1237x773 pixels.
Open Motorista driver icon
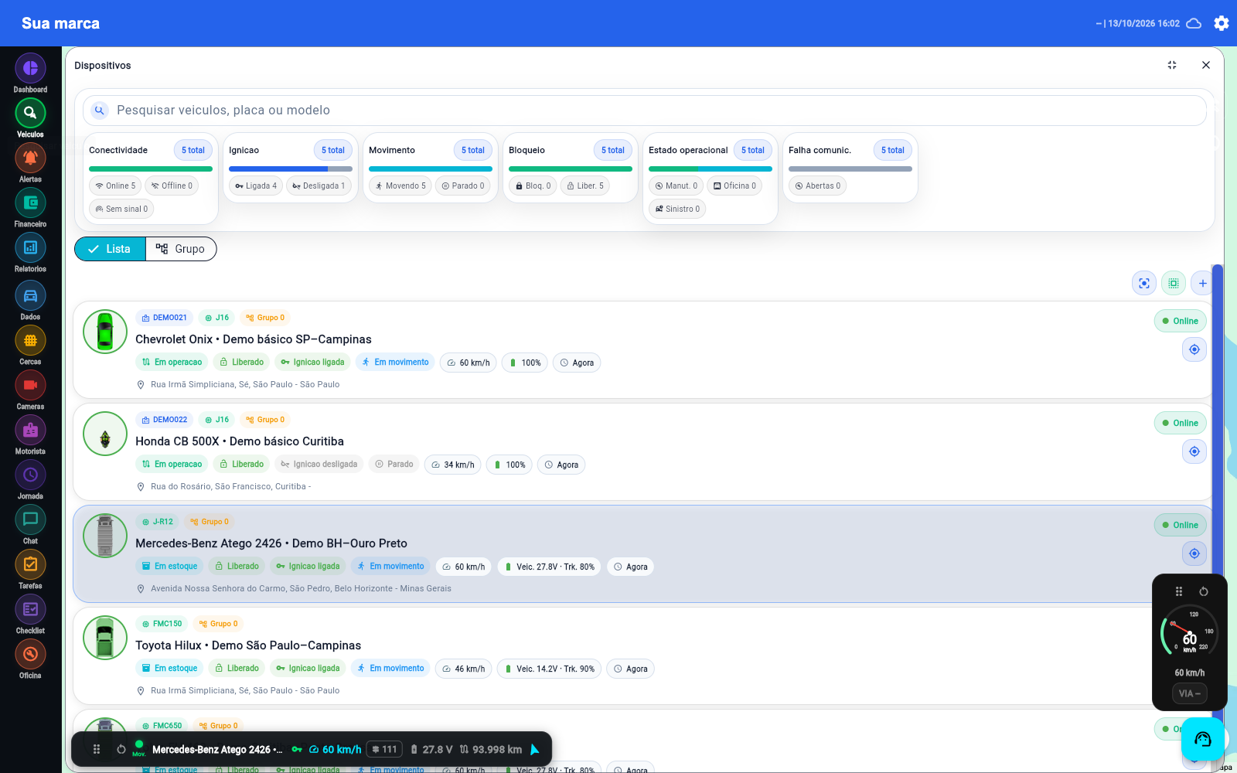pyautogui.click(x=30, y=431)
